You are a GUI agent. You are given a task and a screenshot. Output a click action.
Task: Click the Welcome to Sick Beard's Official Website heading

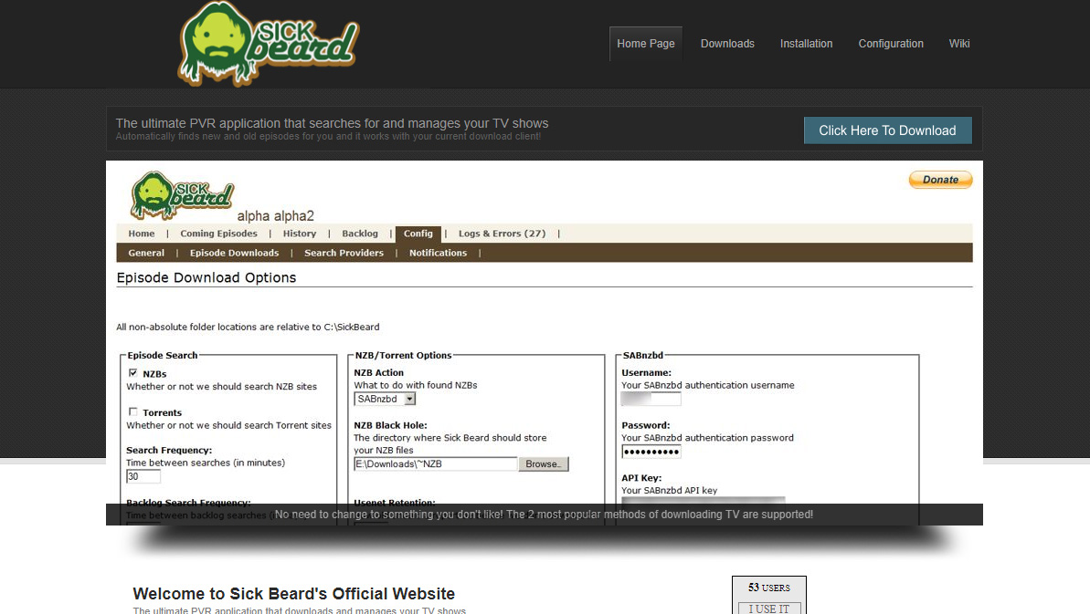point(293,594)
